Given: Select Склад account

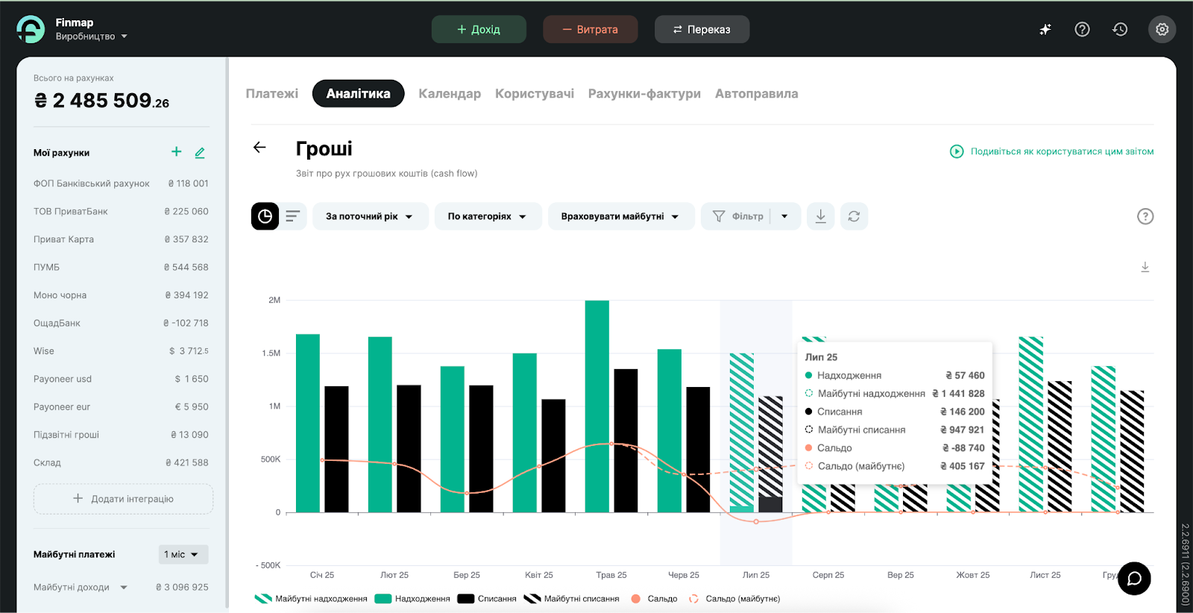Looking at the screenshot, I should coord(121,462).
